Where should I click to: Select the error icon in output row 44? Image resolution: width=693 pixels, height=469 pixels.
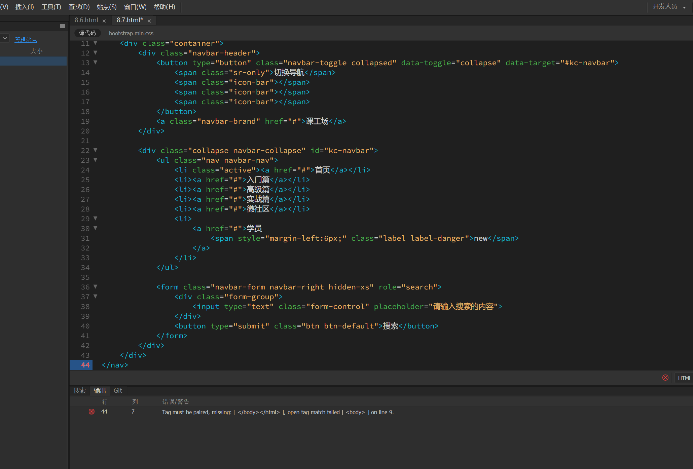pyautogui.click(x=92, y=412)
